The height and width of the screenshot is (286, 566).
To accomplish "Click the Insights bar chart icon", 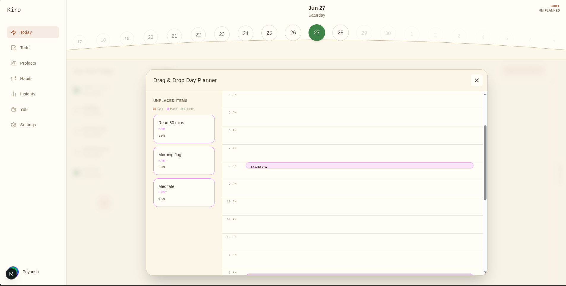I will 14,94.
